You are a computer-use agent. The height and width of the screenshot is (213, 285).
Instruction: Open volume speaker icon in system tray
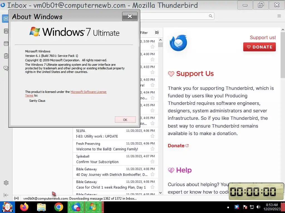(258, 207)
